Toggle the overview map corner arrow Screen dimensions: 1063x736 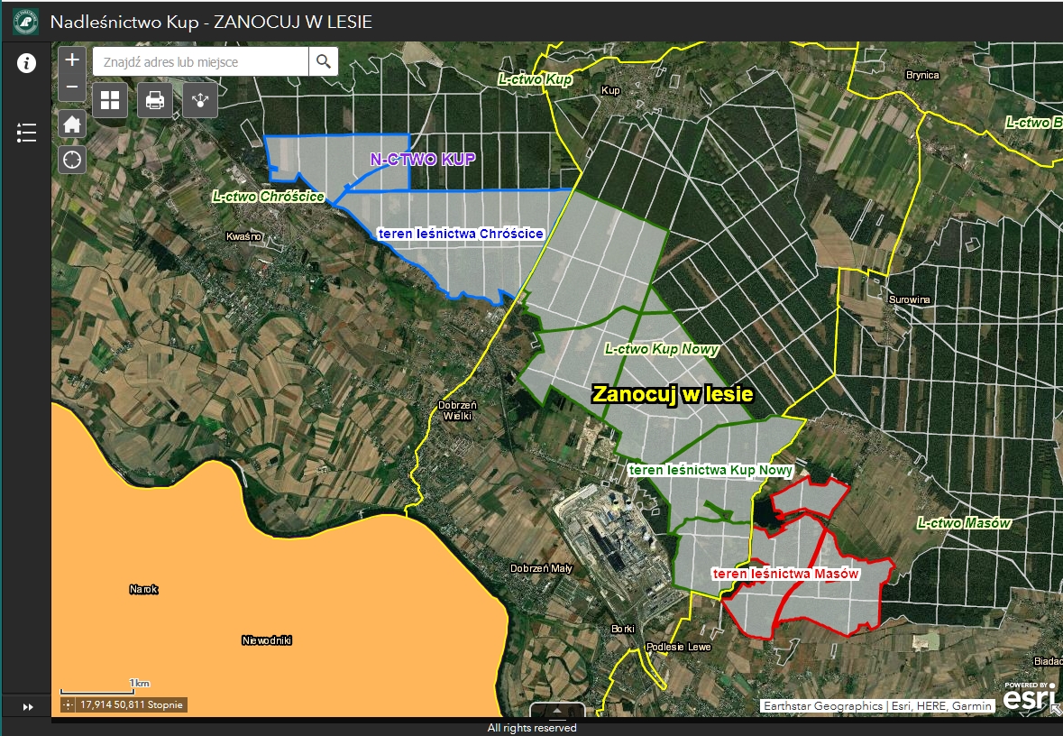pyautogui.click(x=1056, y=710)
